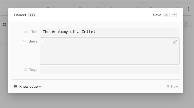Image resolution: width=194 pixels, height=108 pixels.
Task: Focus the Title field with Zettel text
Action: click(110, 32)
